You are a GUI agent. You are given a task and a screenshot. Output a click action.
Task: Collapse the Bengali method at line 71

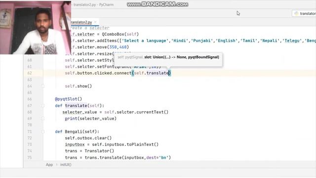click(43, 132)
